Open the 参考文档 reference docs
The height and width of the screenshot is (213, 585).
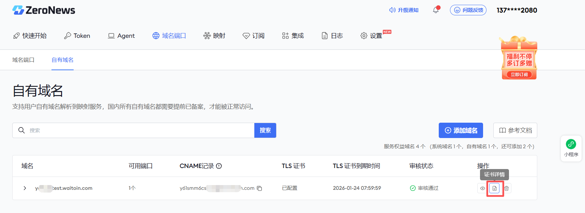[x=515, y=131]
